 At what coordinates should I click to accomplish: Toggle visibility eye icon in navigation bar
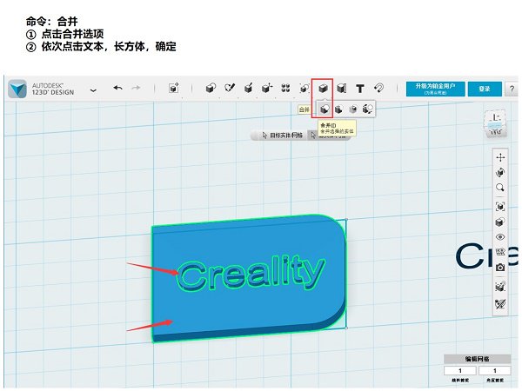pyautogui.click(x=500, y=237)
